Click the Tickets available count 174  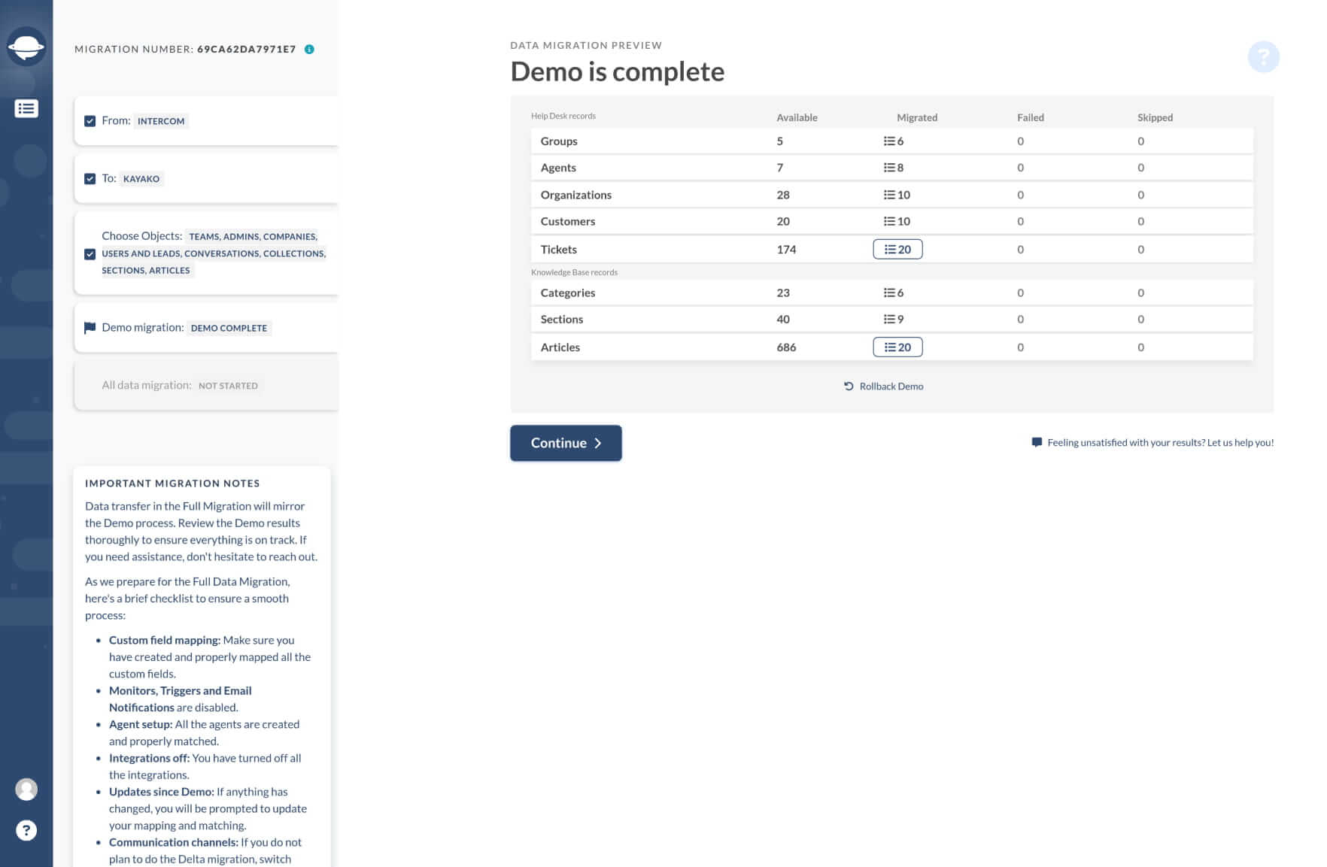click(786, 250)
